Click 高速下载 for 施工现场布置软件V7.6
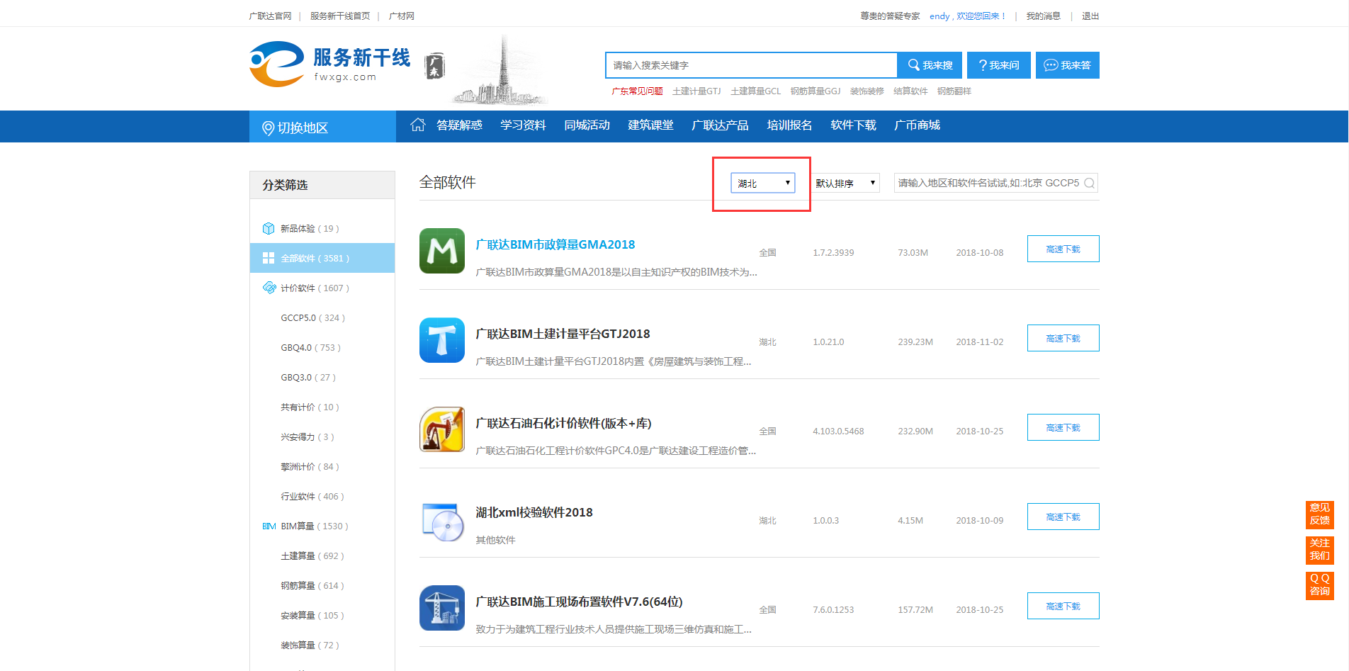1349x671 pixels. tap(1063, 606)
